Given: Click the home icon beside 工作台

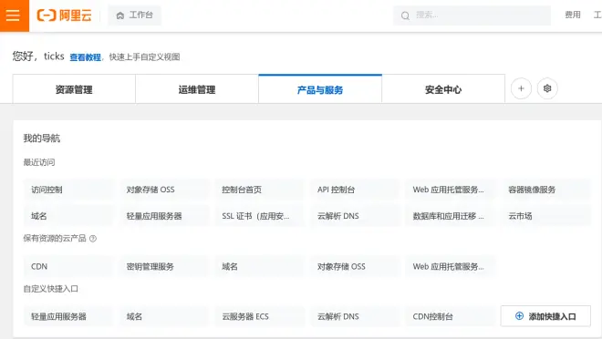Looking at the screenshot, I should coord(120,15).
